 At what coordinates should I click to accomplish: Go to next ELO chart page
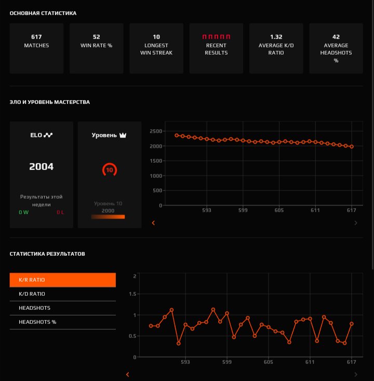355,223
